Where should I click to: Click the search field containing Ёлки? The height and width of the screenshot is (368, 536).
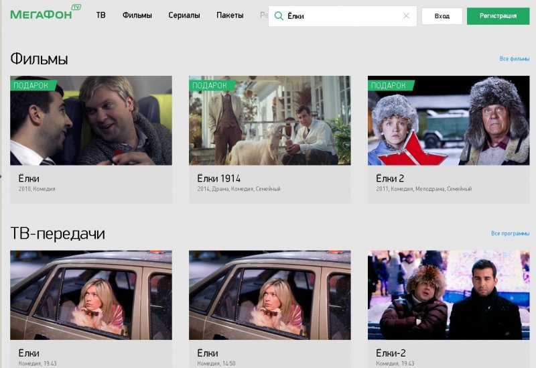pyautogui.click(x=342, y=16)
